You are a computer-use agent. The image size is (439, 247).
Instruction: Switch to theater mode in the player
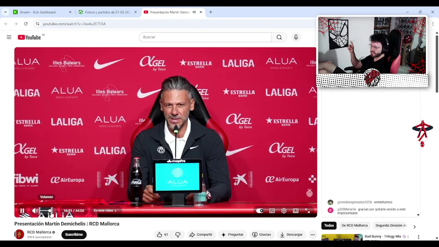296,211
